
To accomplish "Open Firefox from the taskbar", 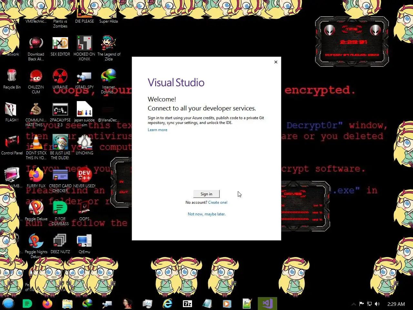I will pyautogui.click(x=47, y=304).
